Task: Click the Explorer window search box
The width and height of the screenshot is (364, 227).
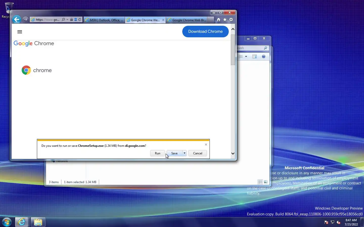Action: coord(253,48)
